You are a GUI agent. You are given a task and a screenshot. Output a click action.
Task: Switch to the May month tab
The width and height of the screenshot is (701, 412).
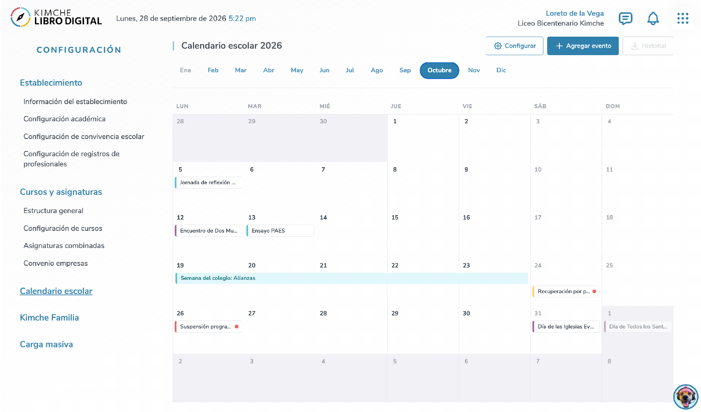[x=297, y=70]
